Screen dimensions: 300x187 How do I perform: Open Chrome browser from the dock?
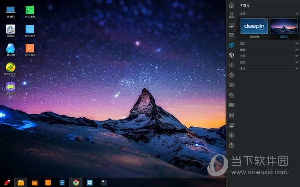[x=76, y=183]
